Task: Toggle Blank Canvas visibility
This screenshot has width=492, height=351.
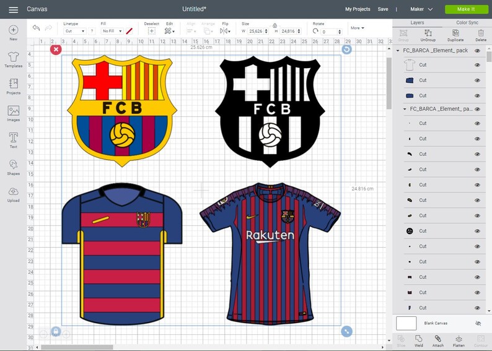Action: tap(478, 323)
